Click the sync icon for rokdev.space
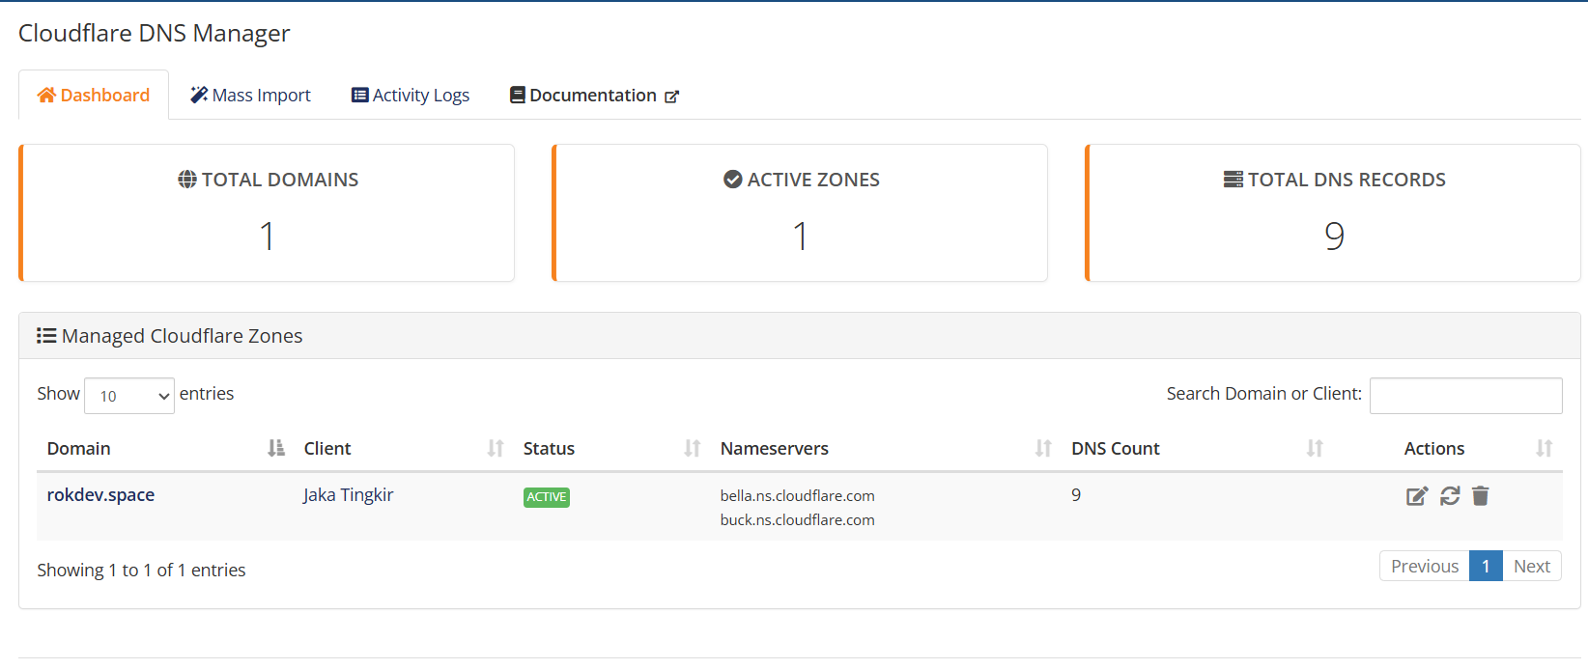This screenshot has width=1588, height=669. click(1450, 496)
